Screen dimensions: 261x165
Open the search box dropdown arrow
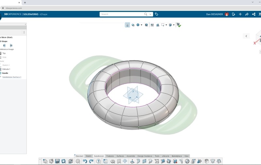coord(150,14)
